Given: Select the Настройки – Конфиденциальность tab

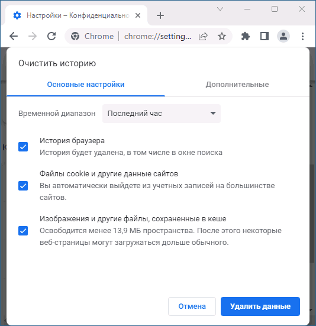Looking at the screenshot, I should (x=77, y=15).
